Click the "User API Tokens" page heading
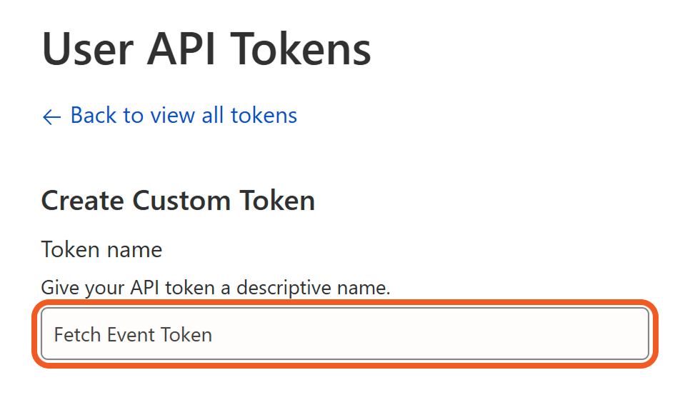Image resolution: width=690 pixels, height=400 pixels. coord(206,49)
